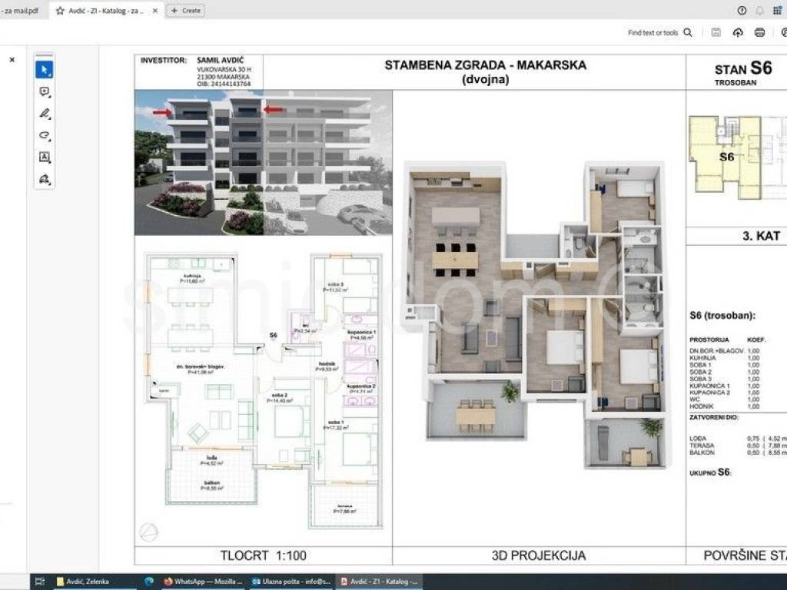
Task: Click the print document icon
Action: tap(759, 32)
